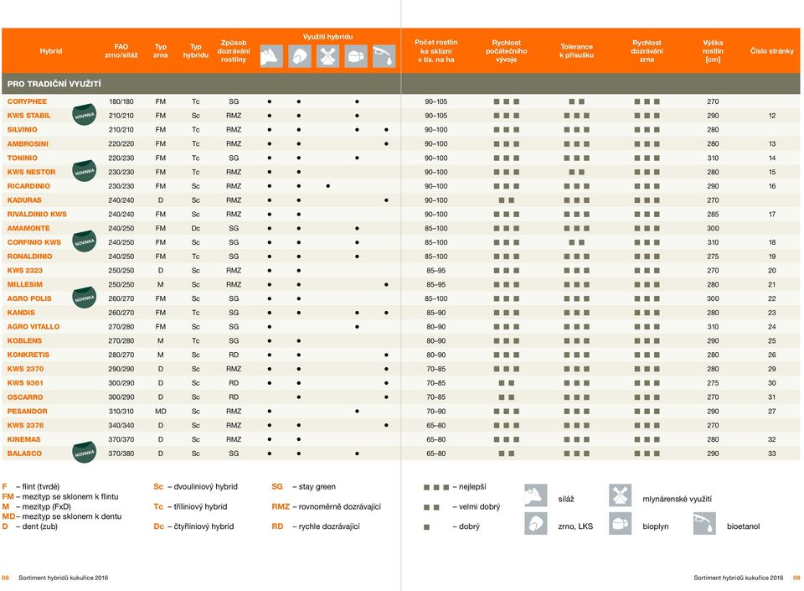Select the KADURAS hybrid name

[x=24, y=200]
